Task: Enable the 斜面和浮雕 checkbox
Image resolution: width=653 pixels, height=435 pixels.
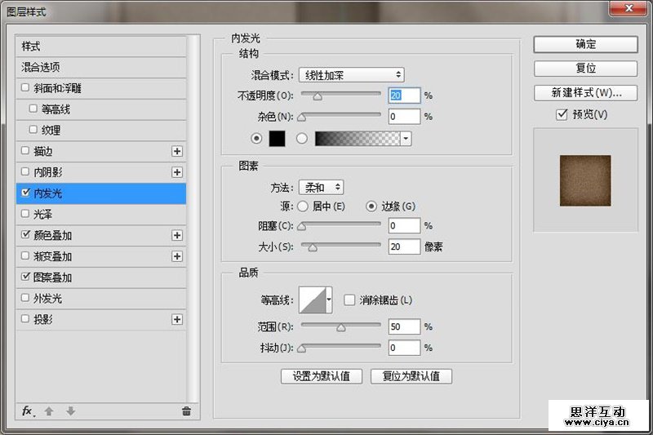Action: pyautogui.click(x=25, y=88)
